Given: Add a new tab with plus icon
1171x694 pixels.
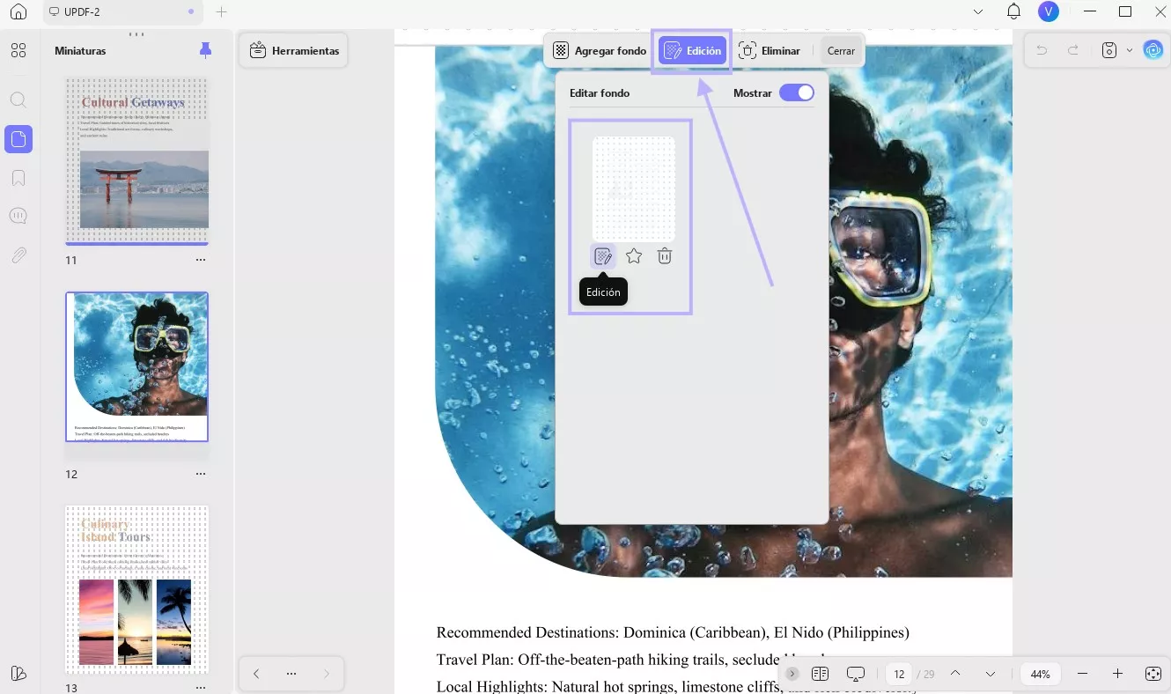Looking at the screenshot, I should [222, 11].
